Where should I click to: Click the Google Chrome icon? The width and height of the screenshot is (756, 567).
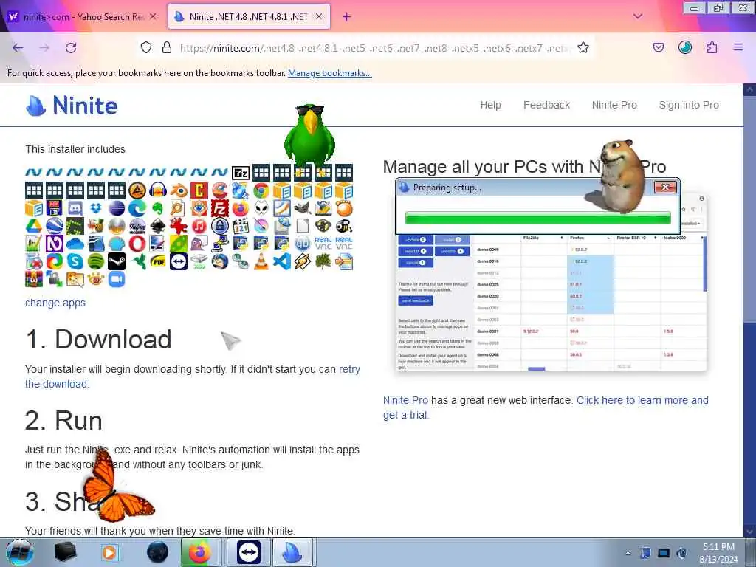[261, 190]
